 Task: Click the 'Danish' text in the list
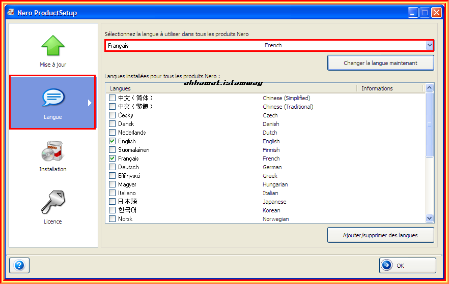[x=271, y=124]
